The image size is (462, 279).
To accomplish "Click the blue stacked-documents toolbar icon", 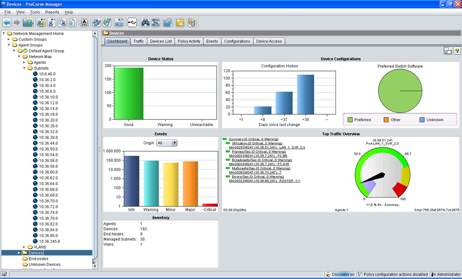I will 167,22.
